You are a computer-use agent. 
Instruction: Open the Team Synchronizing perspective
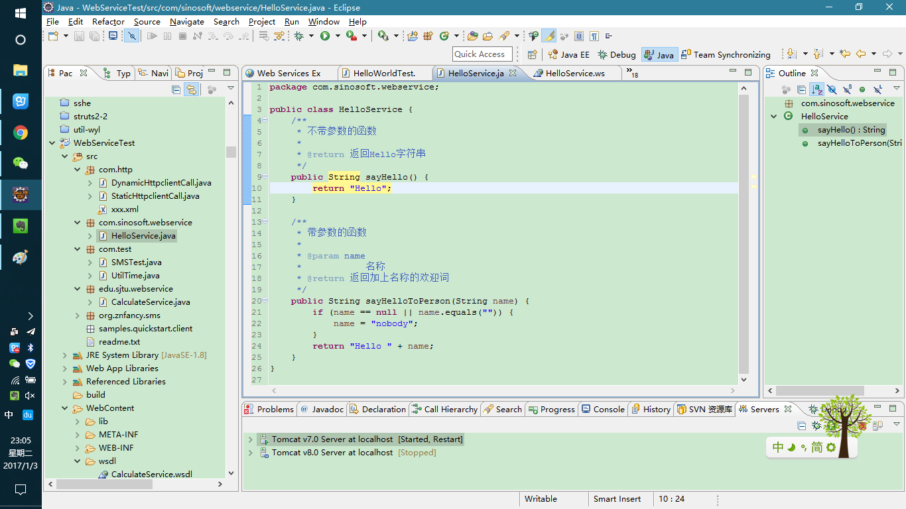click(x=726, y=54)
